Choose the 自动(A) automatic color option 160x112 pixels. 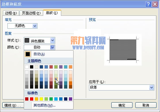point(49,54)
